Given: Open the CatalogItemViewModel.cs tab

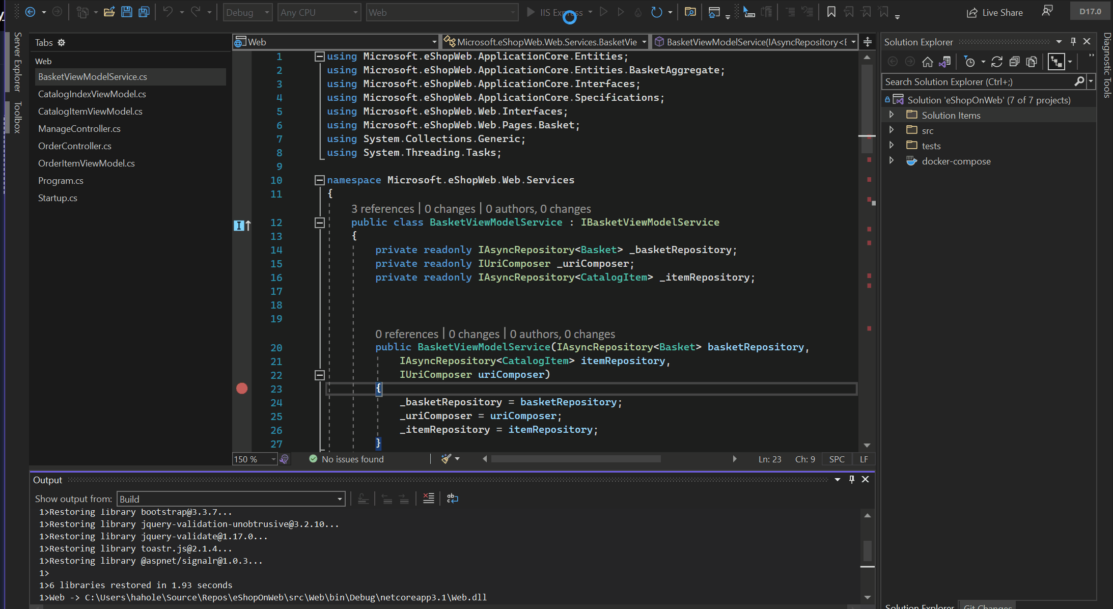Looking at the screenshot, I should pyautogui.click(x=90, y=112).
